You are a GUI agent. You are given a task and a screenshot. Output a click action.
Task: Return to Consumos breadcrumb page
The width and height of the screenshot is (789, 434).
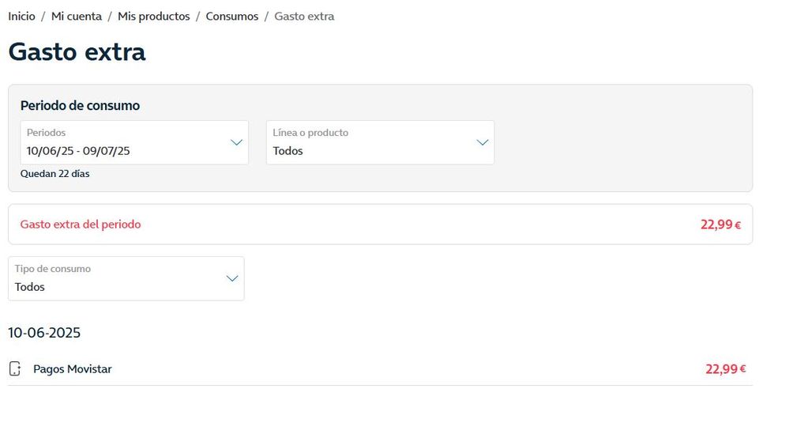tap(231, 17)
